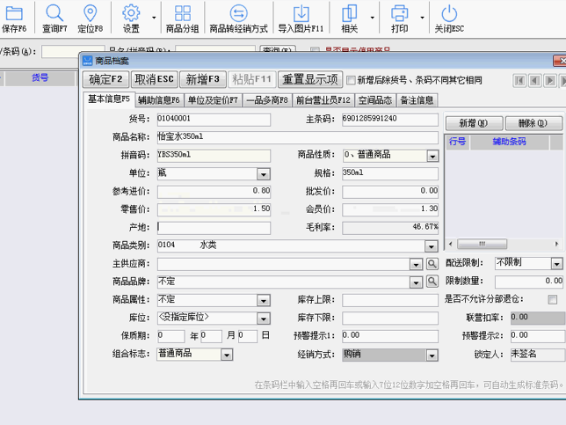Image resolution: width=566 pixels, height=425 pixels.
Task: Click the 重置显示项 reset button
Action: [x=310, y=79]
